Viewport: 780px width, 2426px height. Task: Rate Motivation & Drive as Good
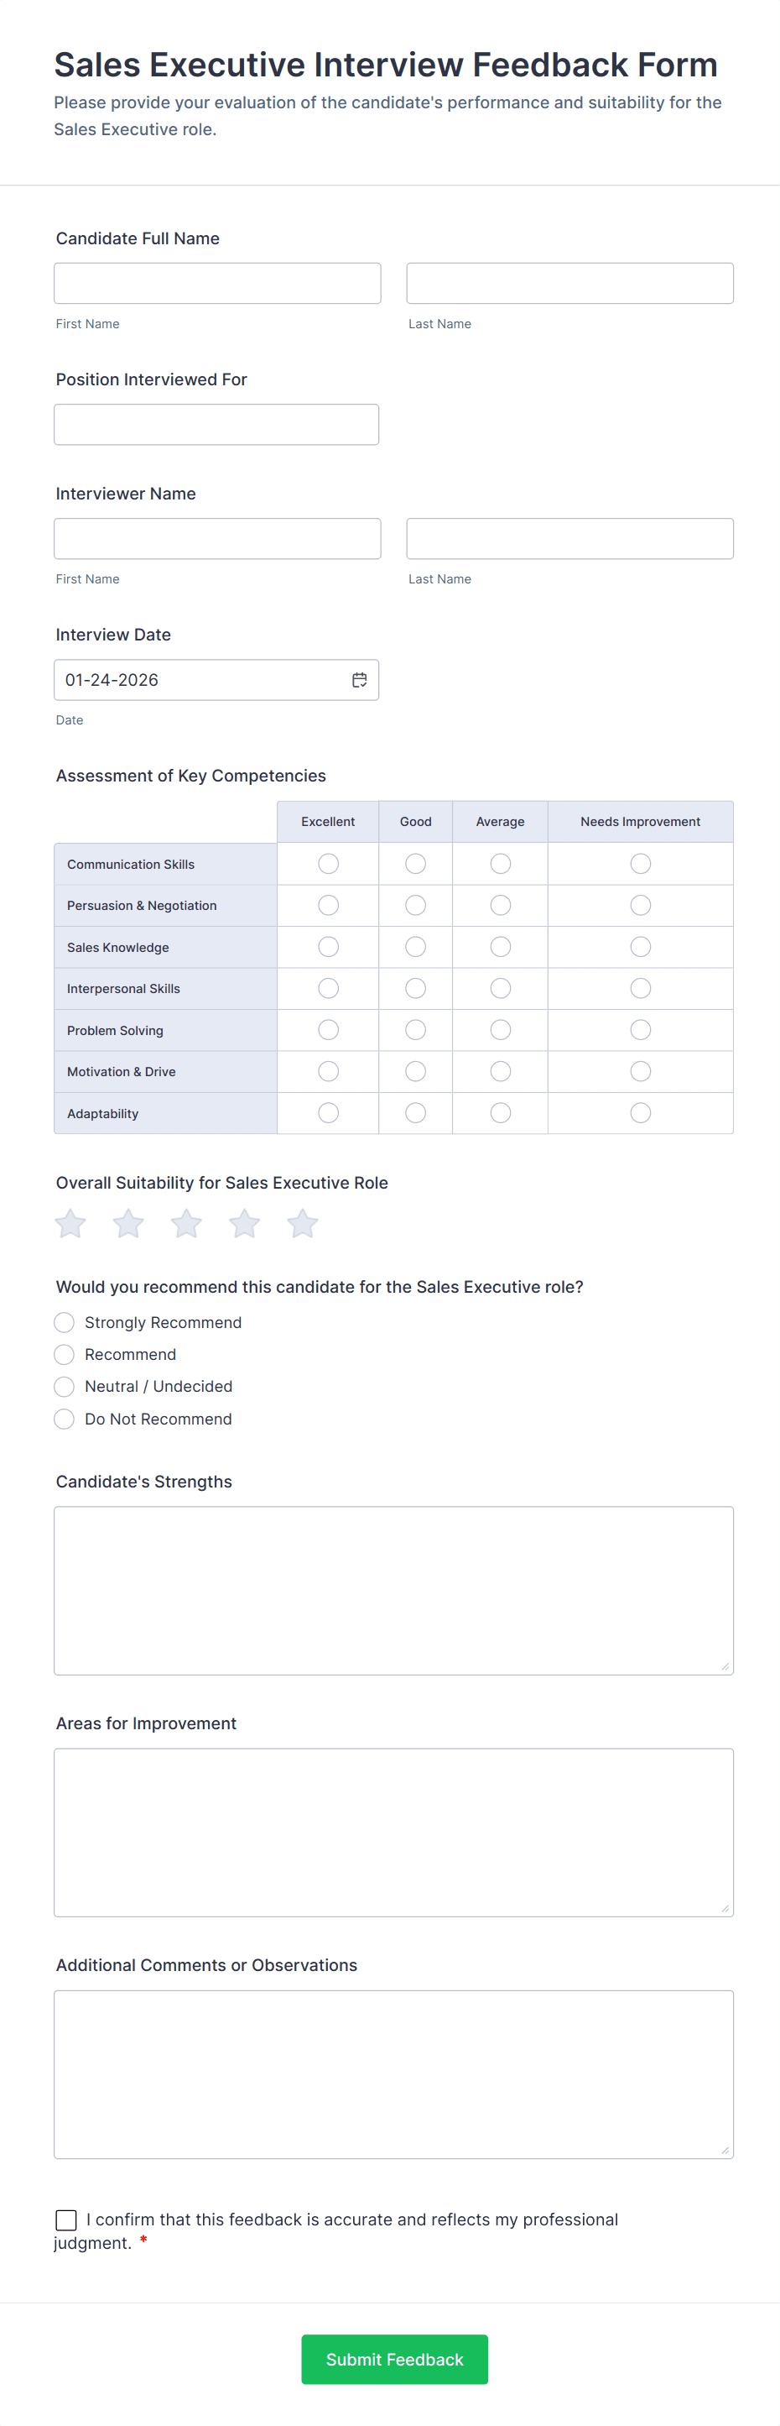coord(415,1071)
